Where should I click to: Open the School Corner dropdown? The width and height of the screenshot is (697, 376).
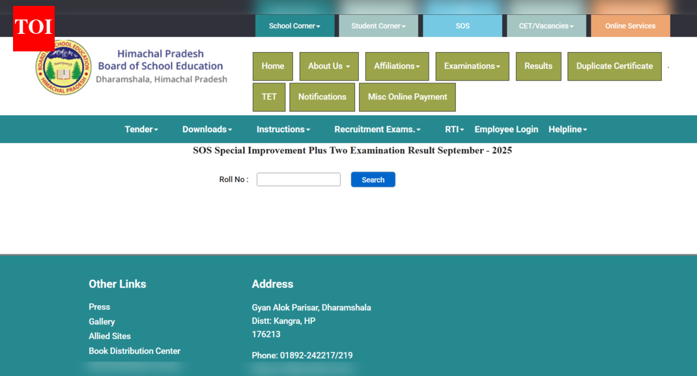point(294,26)
